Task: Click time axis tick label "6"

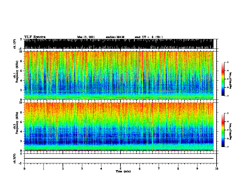Action: pyautogui.click(x=140, y=169)
